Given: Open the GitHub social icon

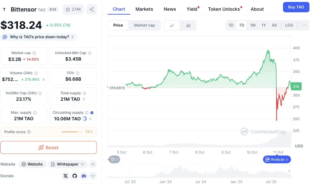Looking at the screenshot, I should [75, 176].
